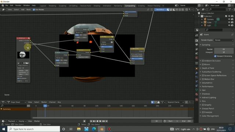Enable the Bloom checkbox

pyautogui.click(x=203, y=65)
